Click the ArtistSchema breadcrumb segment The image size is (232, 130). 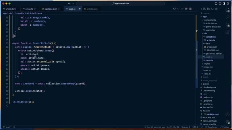point(34,13)
